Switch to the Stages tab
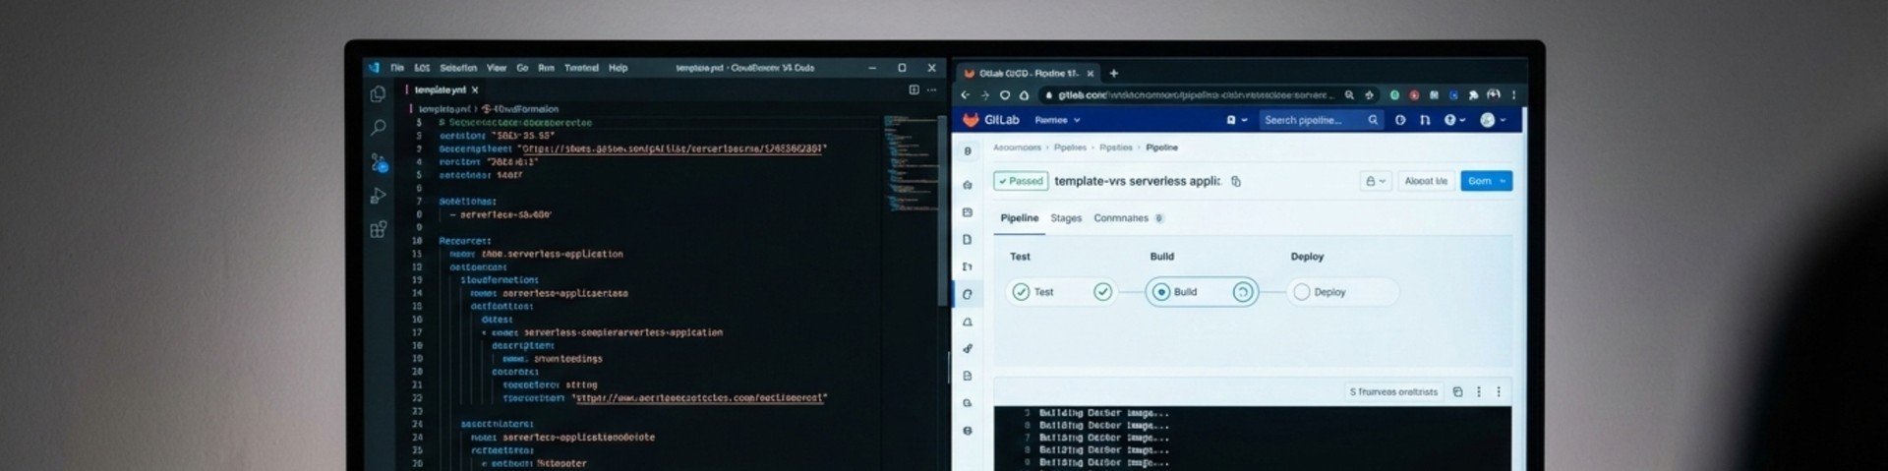This screenshot has height=471, width=1888. click(1066, 218)
